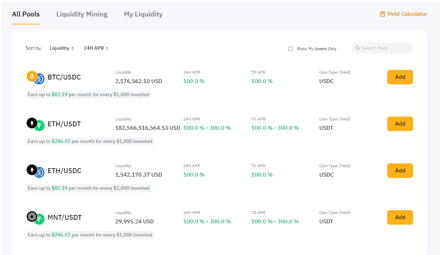Click the magnifier icon in Search Pool
This screenshot has height=255, width=441.
tap(357, 48)
